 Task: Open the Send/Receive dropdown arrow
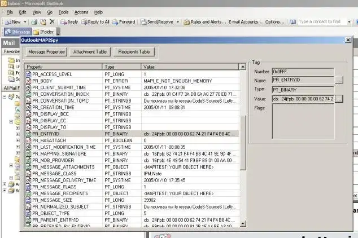coord(178,22)
